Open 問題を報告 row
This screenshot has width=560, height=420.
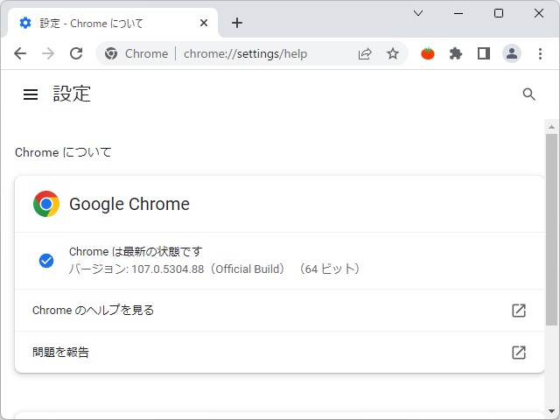pos(279,353)
